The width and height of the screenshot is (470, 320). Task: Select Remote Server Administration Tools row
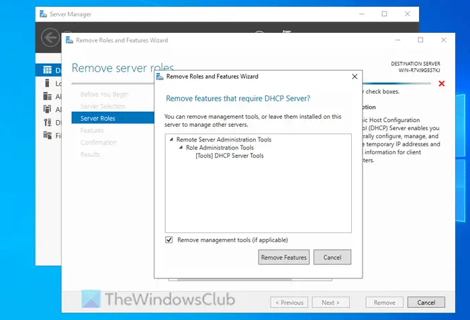[x=224, y=140]
